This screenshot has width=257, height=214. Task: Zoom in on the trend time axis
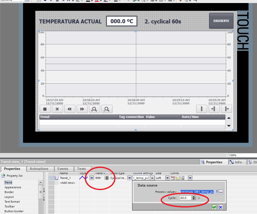click(94, 109)
